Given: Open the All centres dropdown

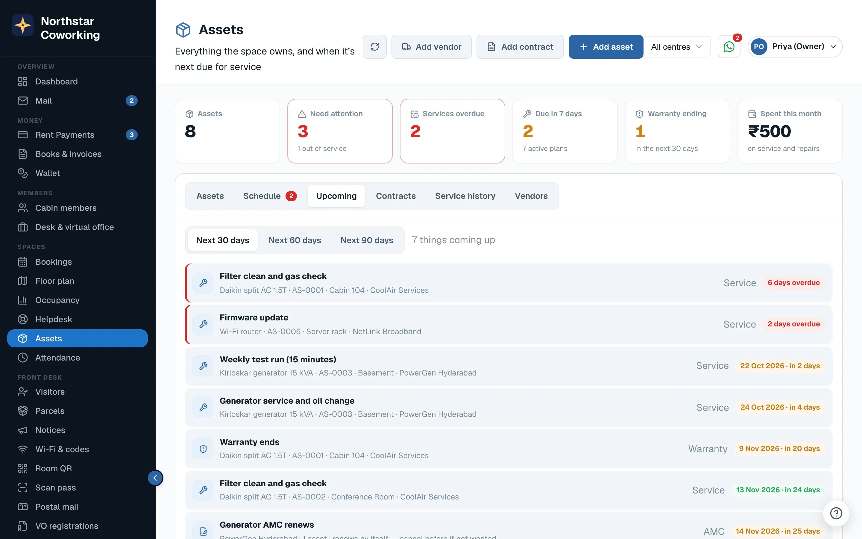Looking at the screenshot, I should point(676,47).
